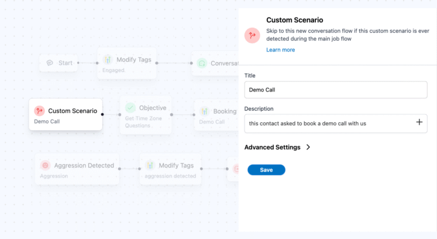Viewport: 437px width, 239px height.
Task: Click the 'Title' field label
Action: [x=250, y=76]
